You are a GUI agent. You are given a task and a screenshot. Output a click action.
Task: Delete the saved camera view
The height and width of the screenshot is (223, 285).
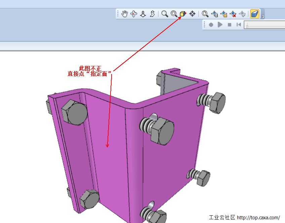[x=233, y=14]
